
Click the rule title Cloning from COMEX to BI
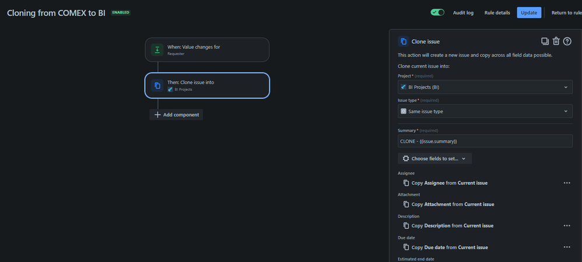(56, 13)
